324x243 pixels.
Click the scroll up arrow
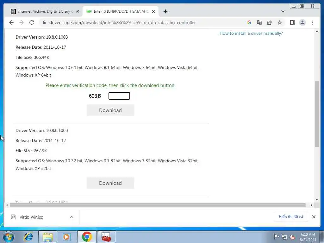tap(317, 32)
